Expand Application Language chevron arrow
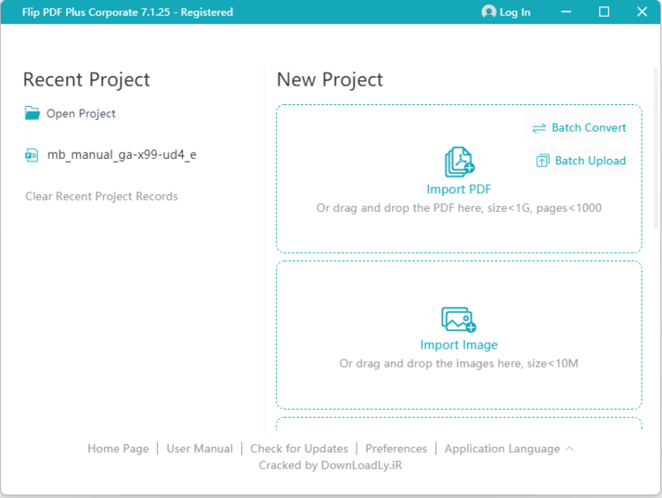The height and width of the screenshot is (498, 662). point(569,449)
